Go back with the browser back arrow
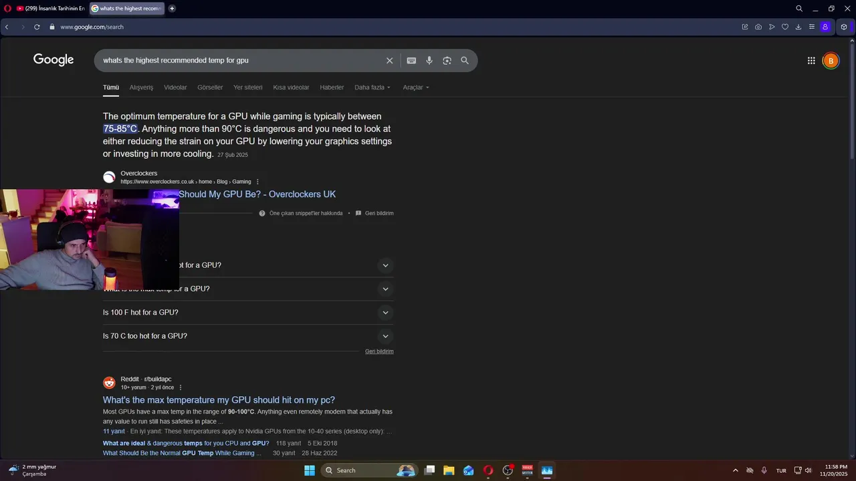The width and height of the screenshot is (856, 481). click(7, 27)
